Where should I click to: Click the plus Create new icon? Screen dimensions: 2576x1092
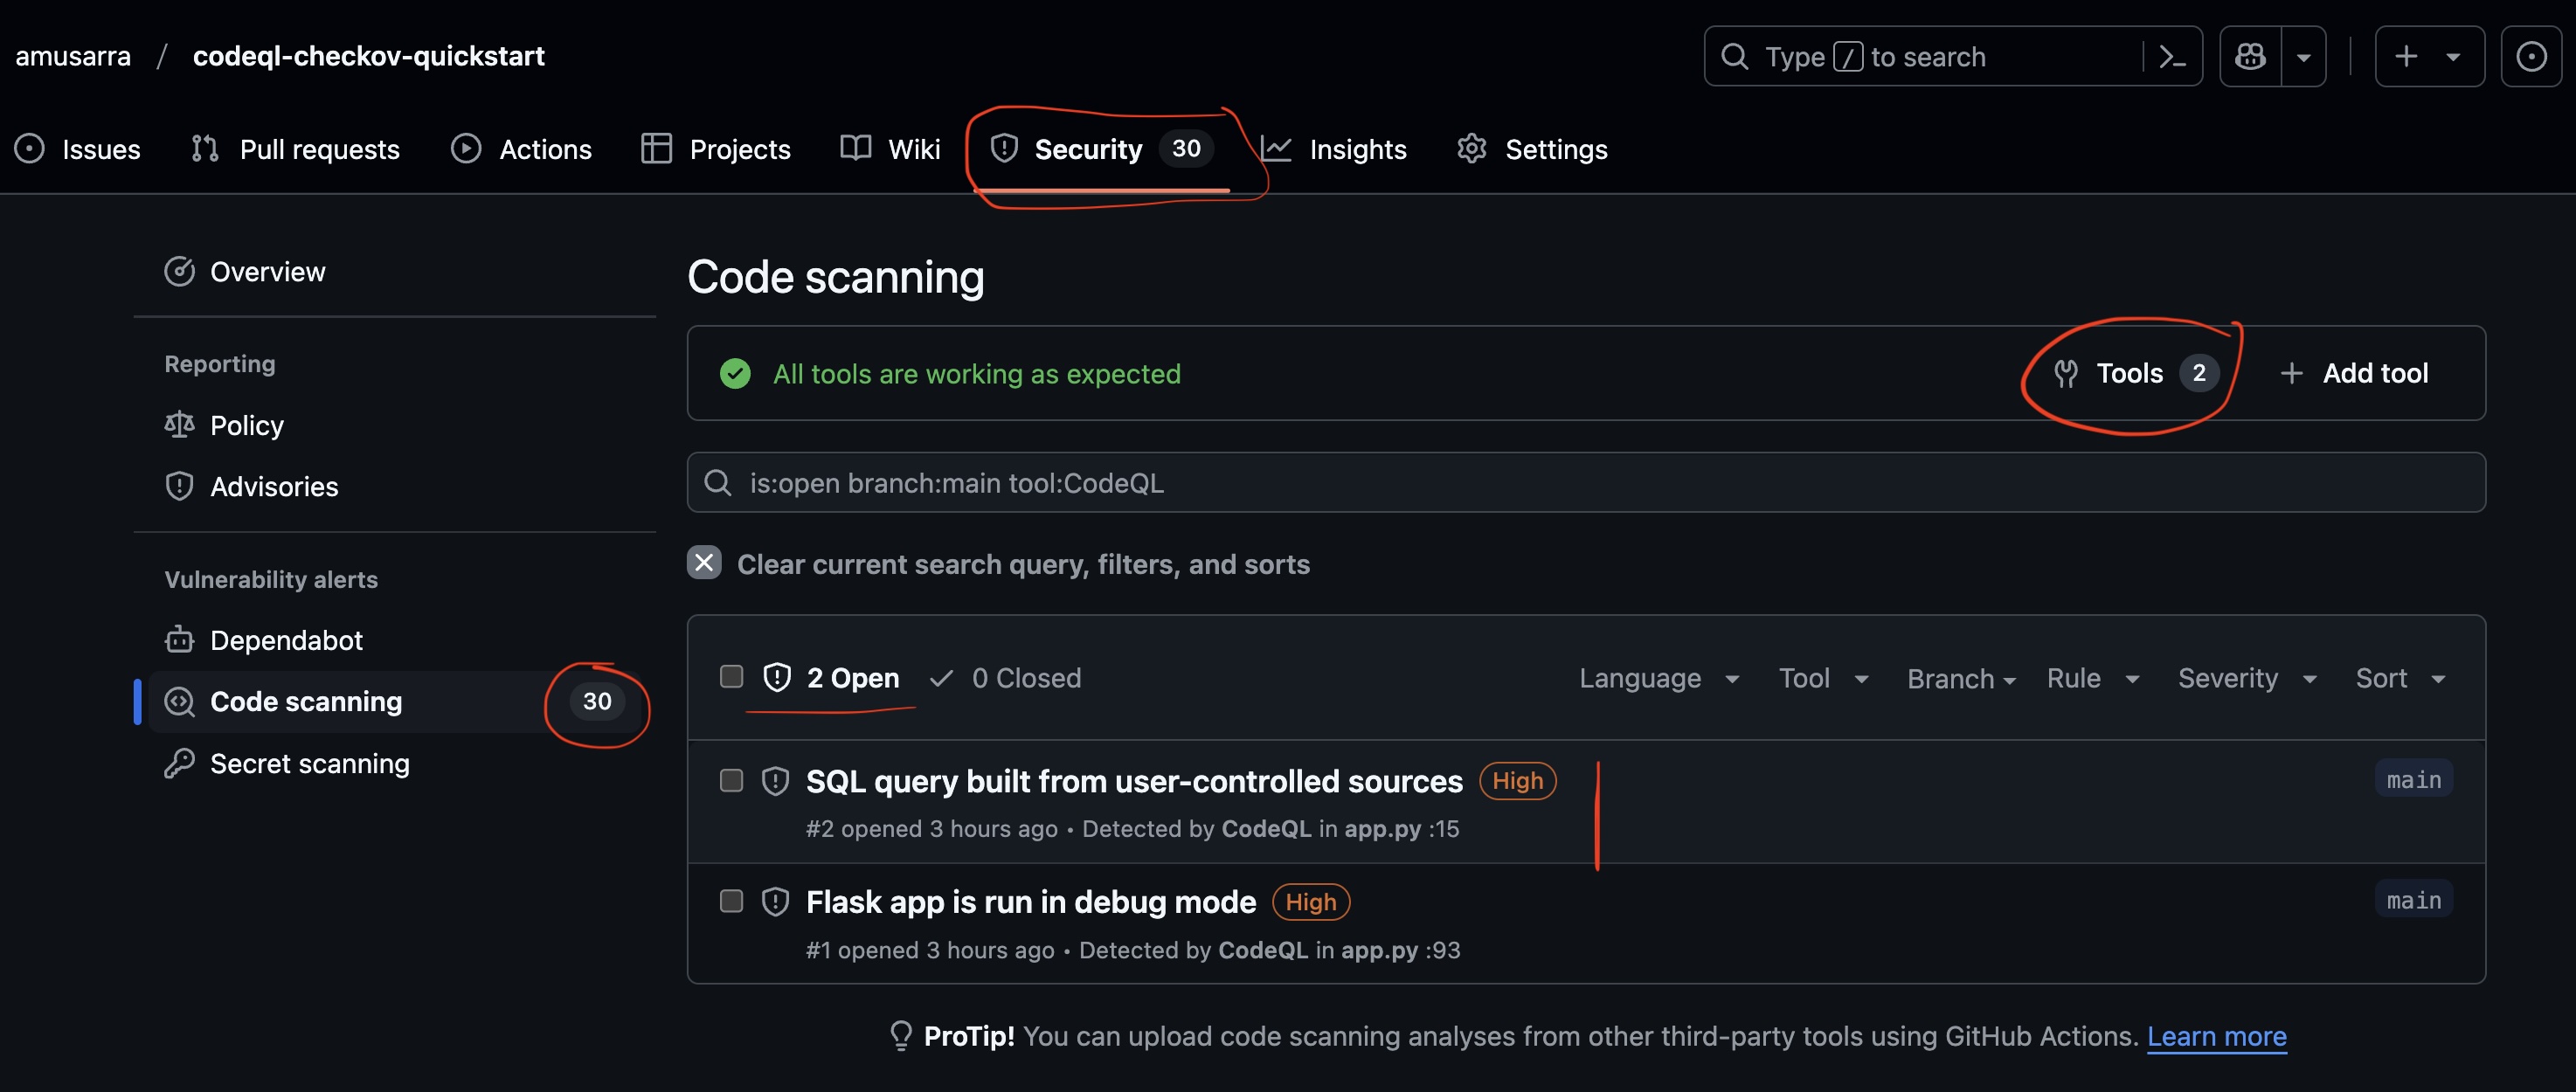tap(2406, 57)
